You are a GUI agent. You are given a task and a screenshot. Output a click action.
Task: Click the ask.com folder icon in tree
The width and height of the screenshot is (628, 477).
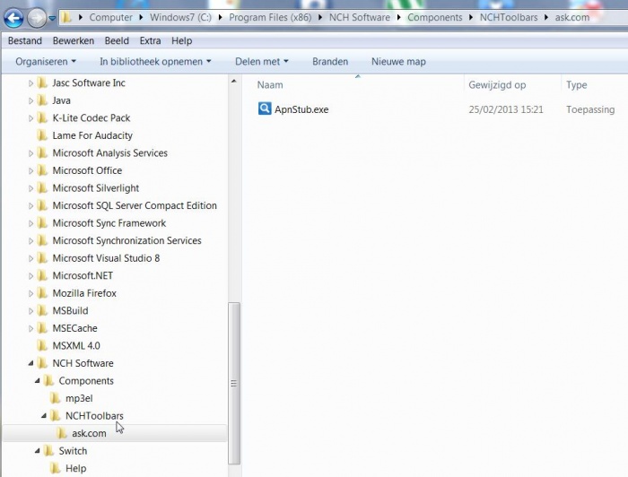62,433
